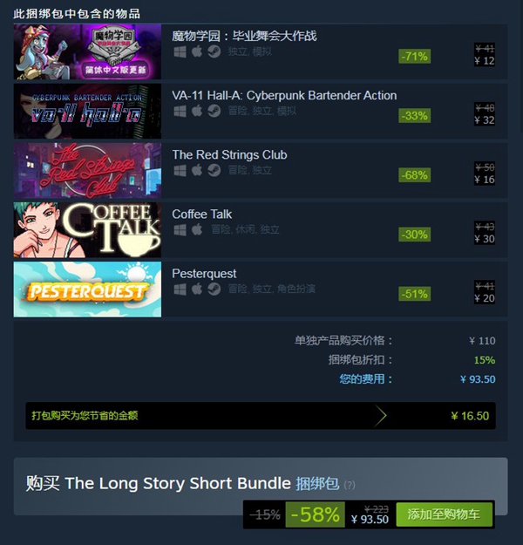Click Apple icon under The Red Strings Club

[197, 170]
